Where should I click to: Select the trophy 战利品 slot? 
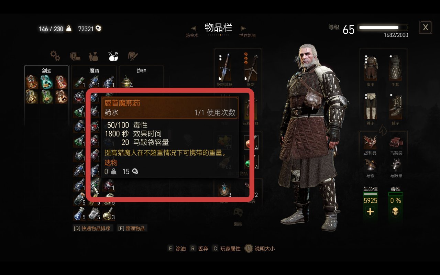370,144
